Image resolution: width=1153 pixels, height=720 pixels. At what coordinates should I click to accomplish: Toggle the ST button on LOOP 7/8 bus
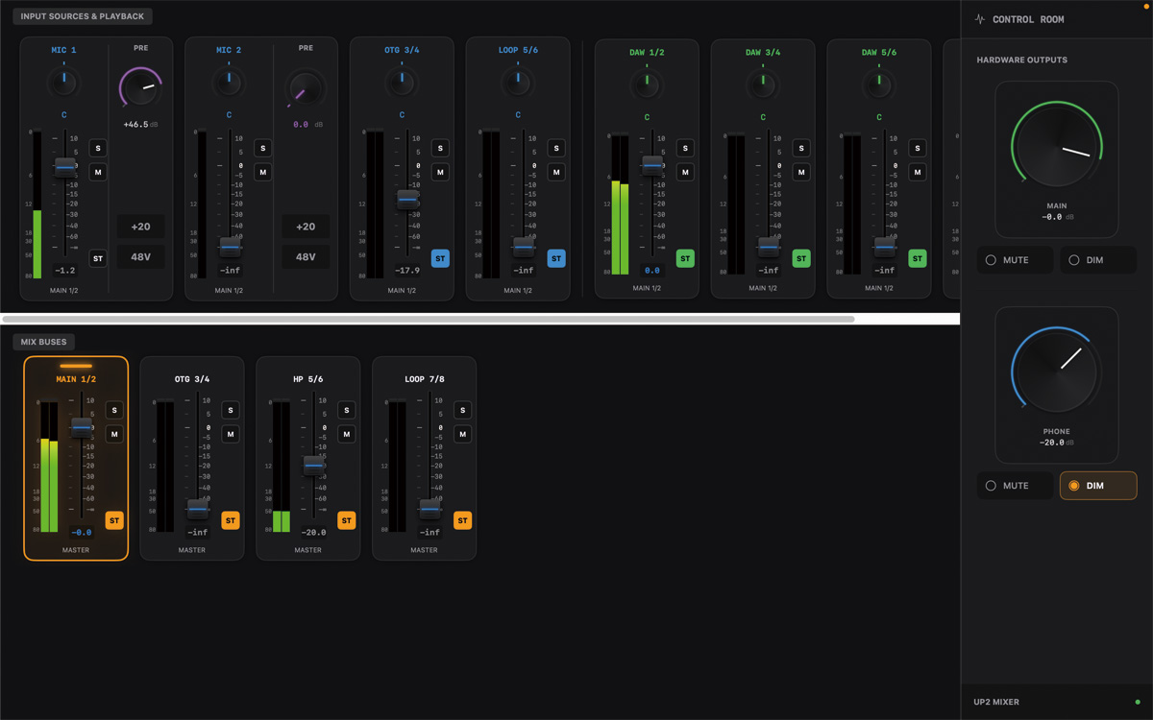point(463,520)
